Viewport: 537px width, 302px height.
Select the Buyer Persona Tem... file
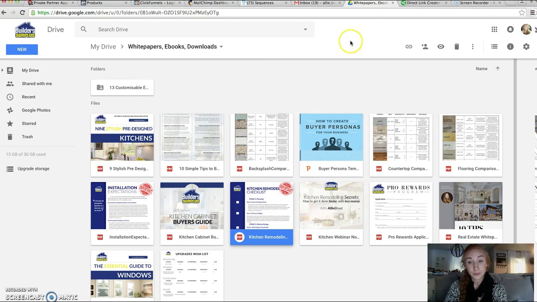tap(331, 145)
